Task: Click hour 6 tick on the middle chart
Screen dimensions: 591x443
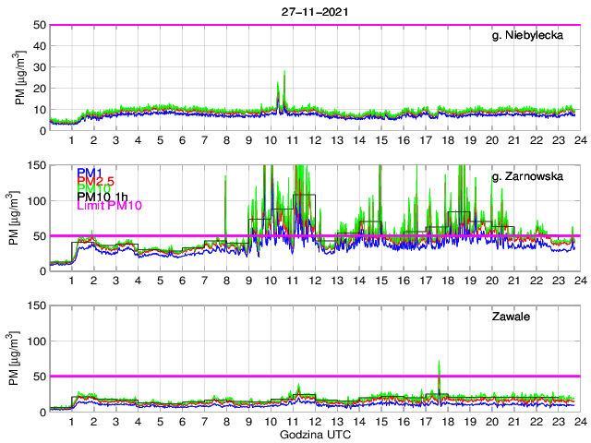Action: pos(182,280)
